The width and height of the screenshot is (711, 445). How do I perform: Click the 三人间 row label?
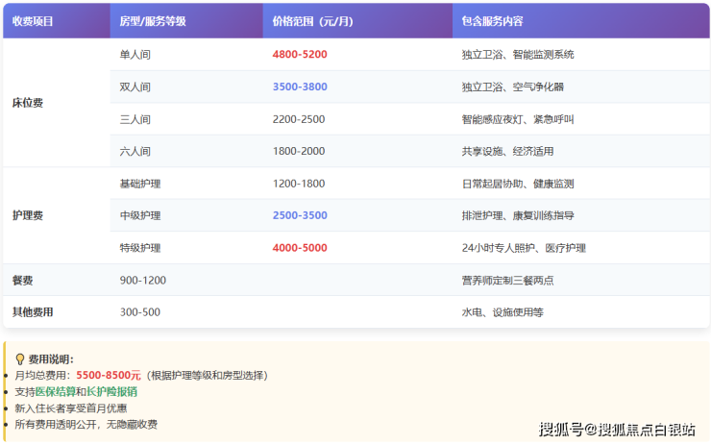tap(135, 119)
